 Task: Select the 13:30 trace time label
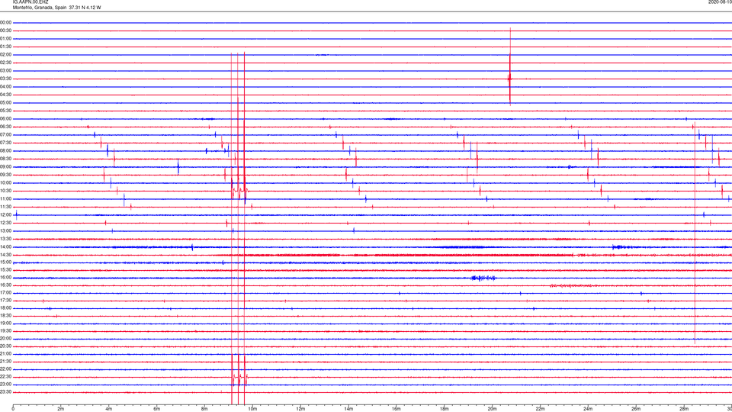pos(5,239)
